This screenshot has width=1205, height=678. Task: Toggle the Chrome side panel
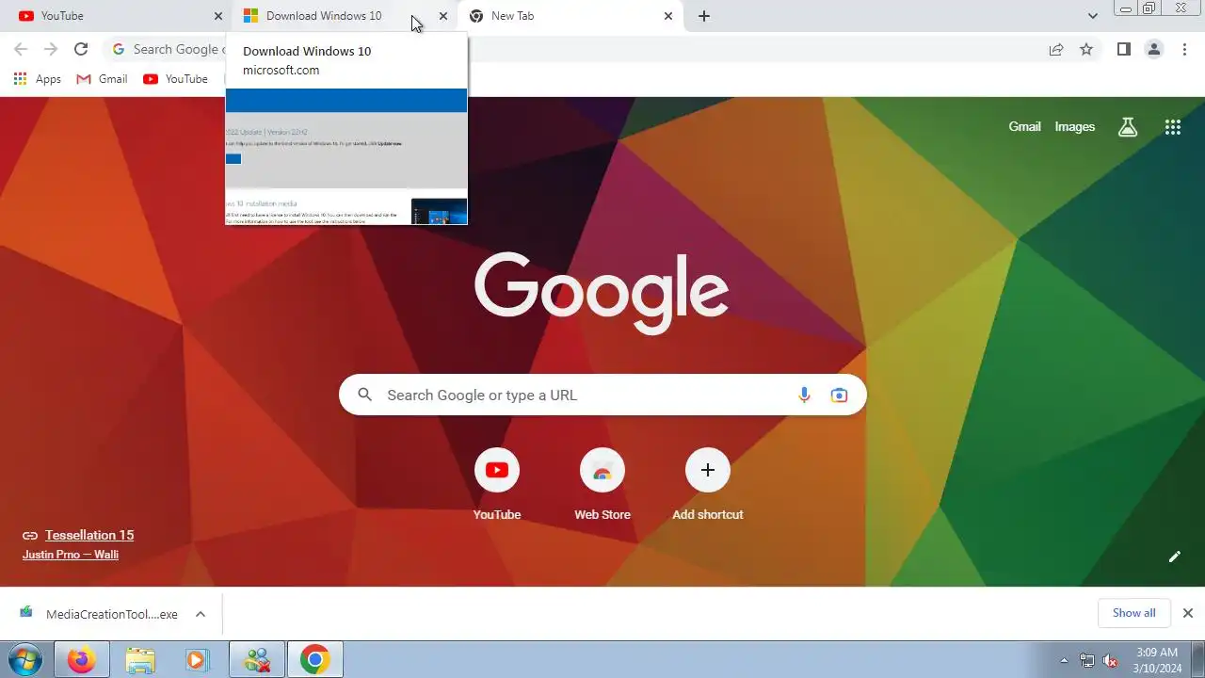(1123, 49)
